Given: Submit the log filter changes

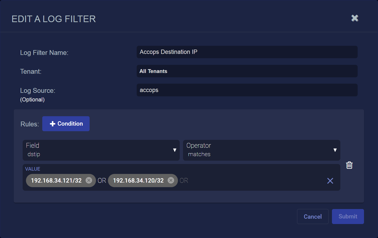Looking at the screenshot, I should 348,217.
